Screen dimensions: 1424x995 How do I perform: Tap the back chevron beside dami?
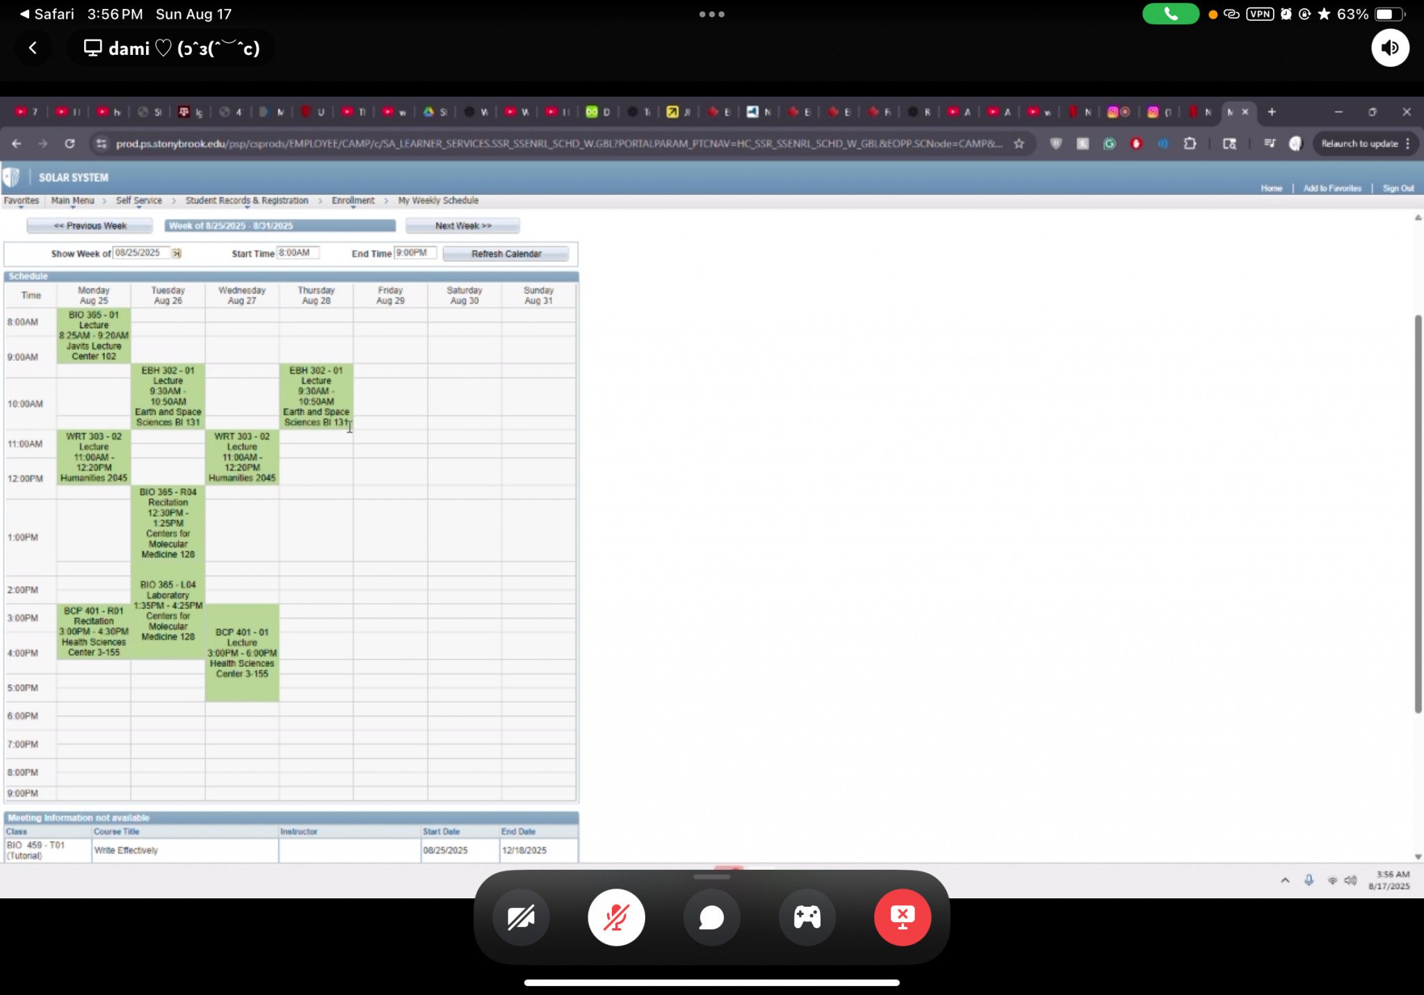click(33, 48)
